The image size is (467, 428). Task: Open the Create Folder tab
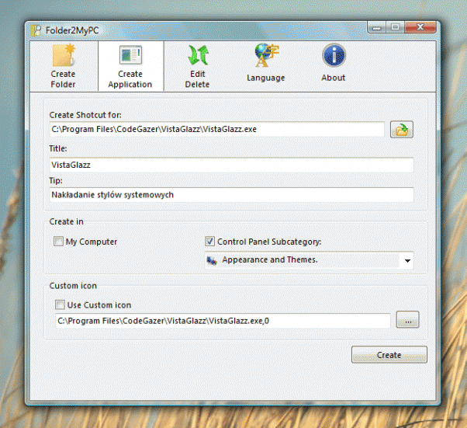click(63, 66)
